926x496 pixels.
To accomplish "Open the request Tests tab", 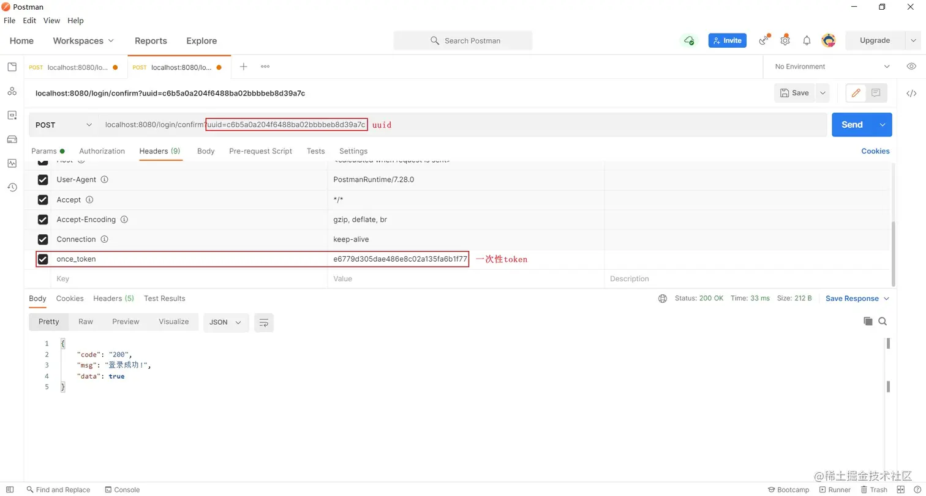I will 316,151.
